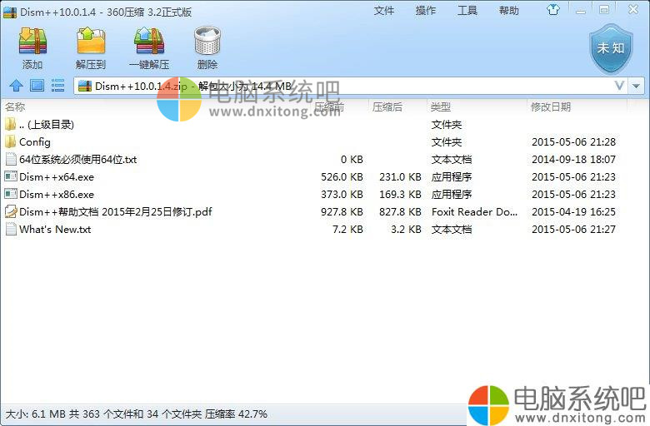Open the 工具 (Tools) menu
Image resolution: width=650 pixels, height=426 pixels.
click(467, 10)
